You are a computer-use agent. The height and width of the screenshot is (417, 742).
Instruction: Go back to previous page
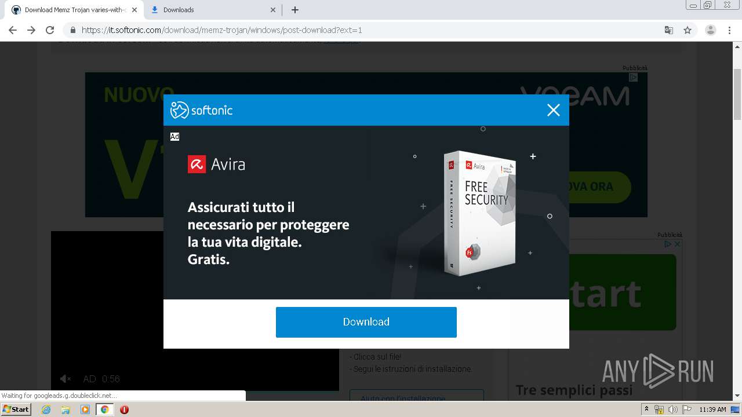pyautogui.click(x=13, y=30)
